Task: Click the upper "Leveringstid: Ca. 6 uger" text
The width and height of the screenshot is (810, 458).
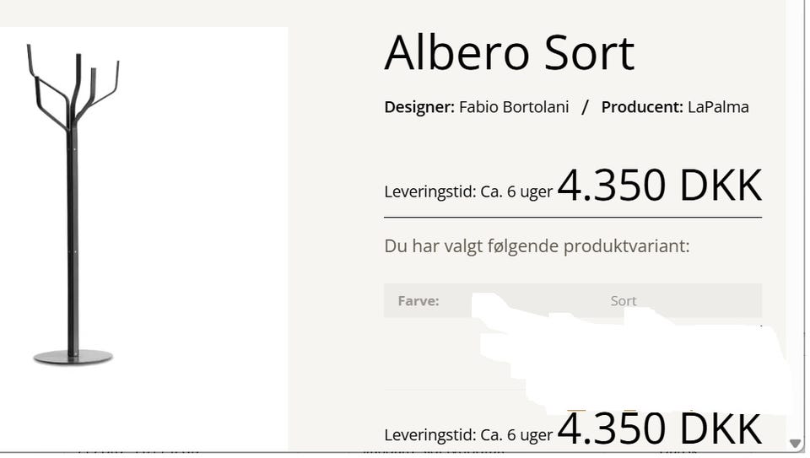Action: pos(468,191)
